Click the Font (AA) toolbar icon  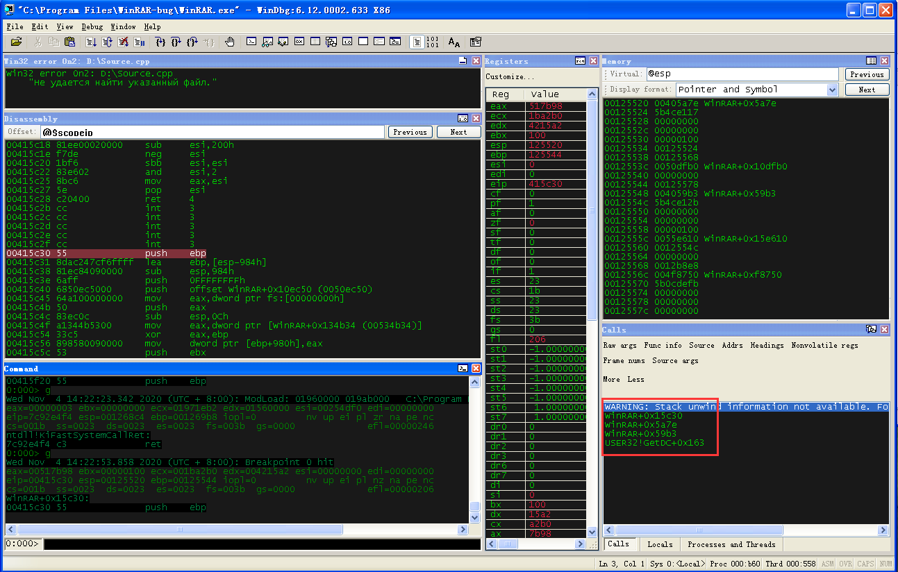pos(454,42)
